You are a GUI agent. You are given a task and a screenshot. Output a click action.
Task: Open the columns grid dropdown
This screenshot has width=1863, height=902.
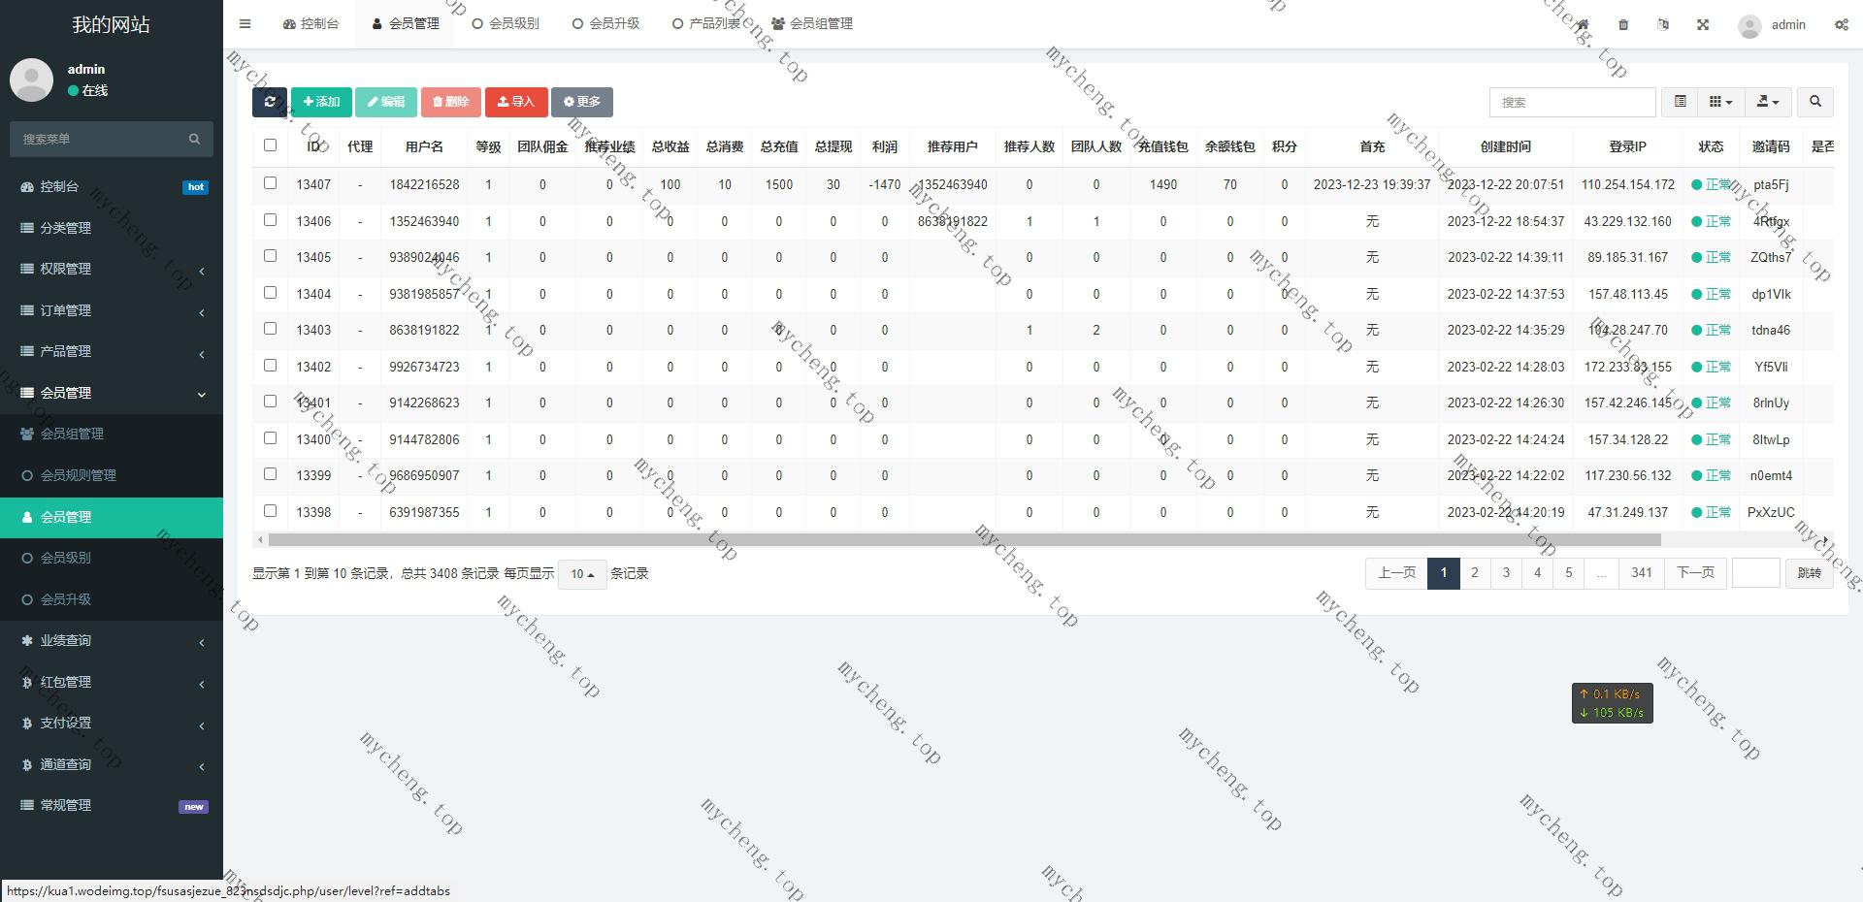(x=1720, y=102)
